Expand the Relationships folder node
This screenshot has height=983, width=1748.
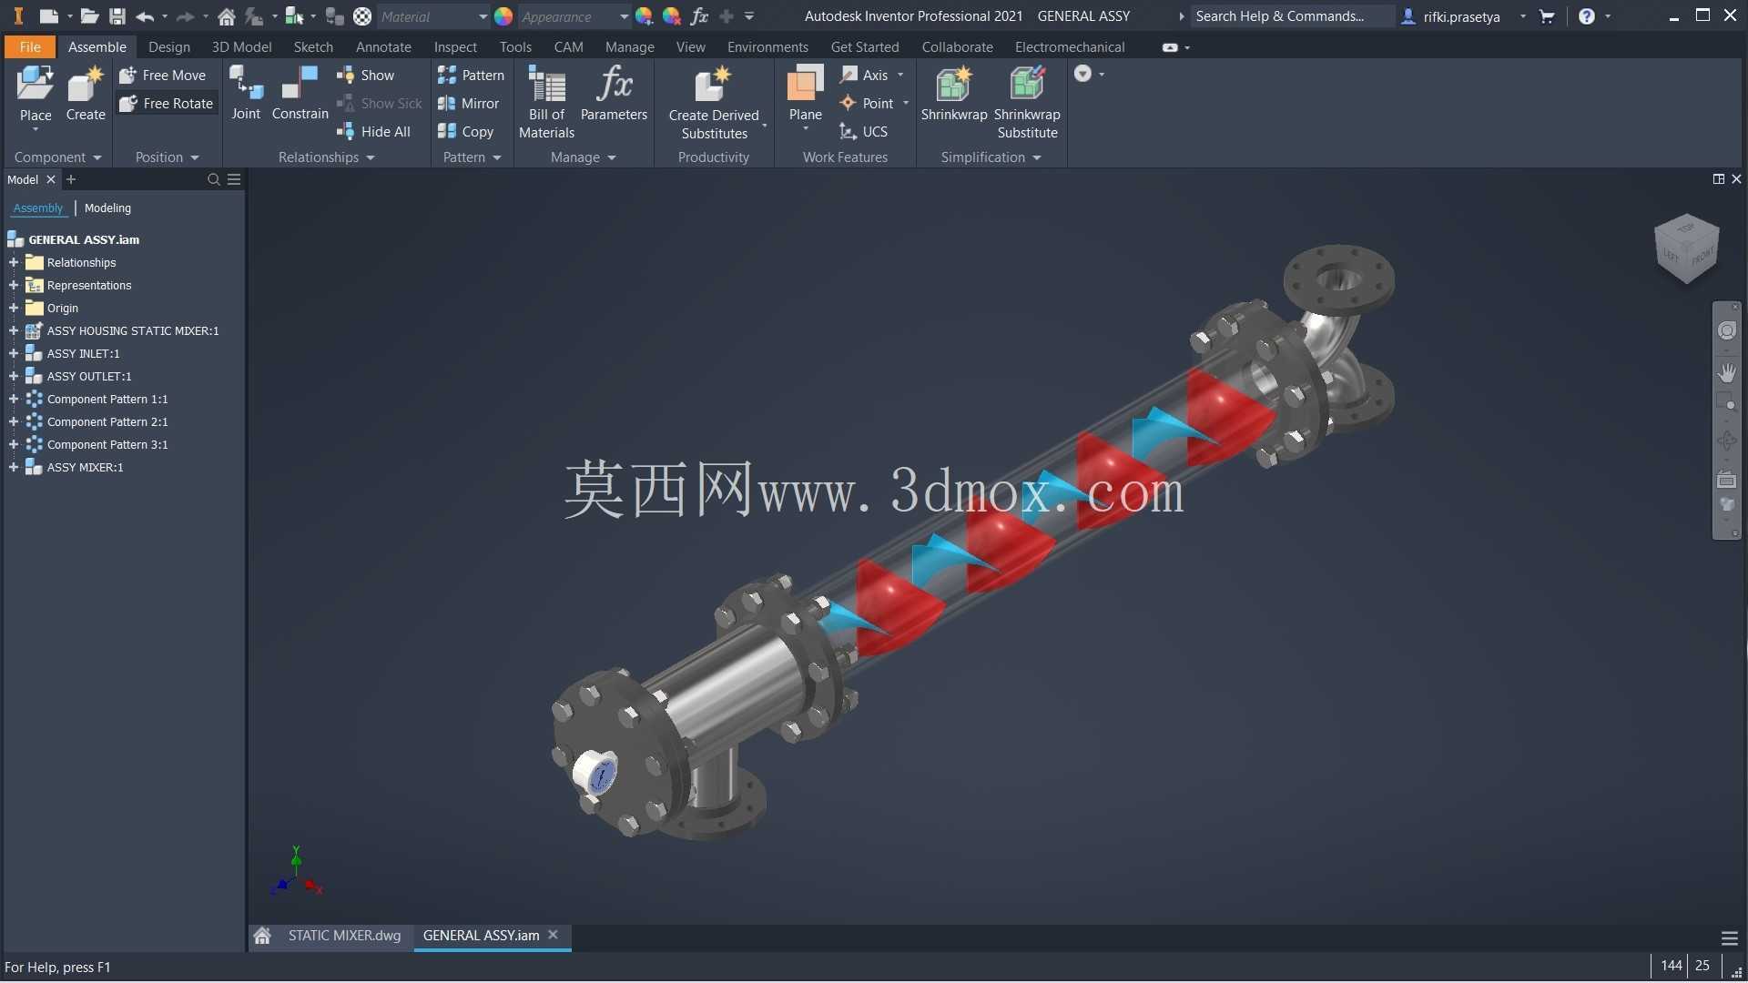(x=14, y=262)
